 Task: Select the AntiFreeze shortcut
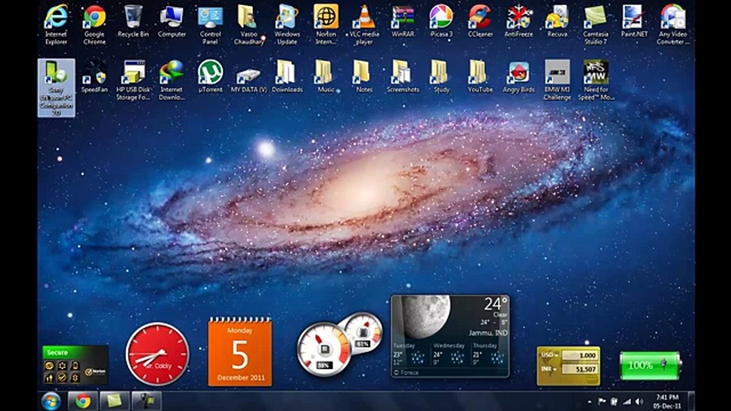click(x=519, y=21)
